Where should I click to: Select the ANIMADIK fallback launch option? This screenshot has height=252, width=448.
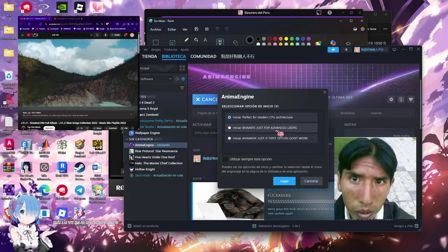tap(271, 138)
